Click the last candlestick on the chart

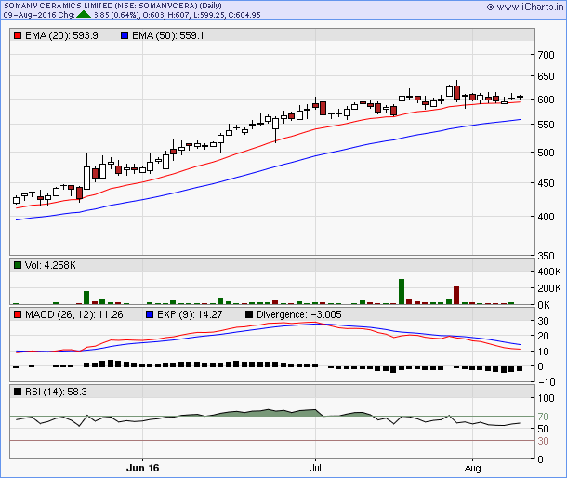point(520,97)
